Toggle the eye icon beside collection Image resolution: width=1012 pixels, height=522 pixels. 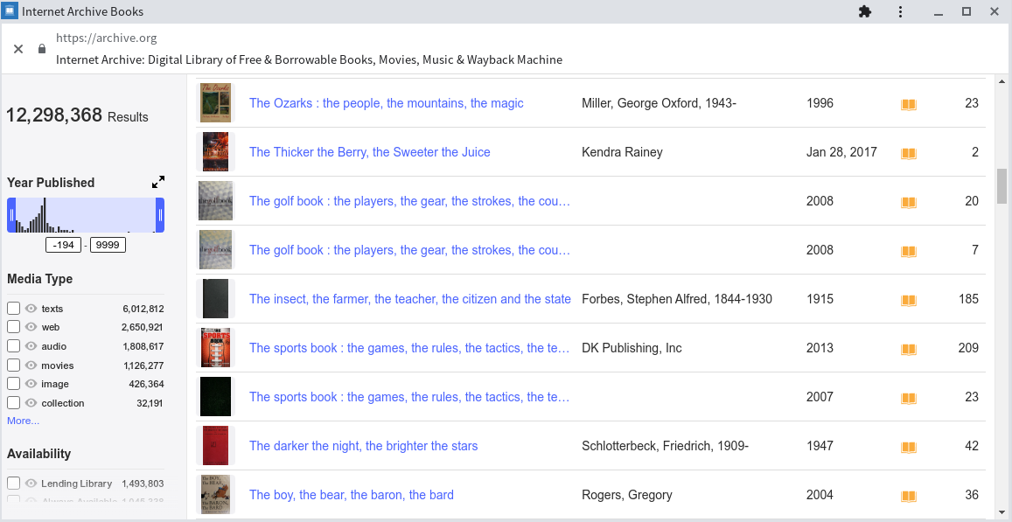pyautogui.click(x=31, y=402)
